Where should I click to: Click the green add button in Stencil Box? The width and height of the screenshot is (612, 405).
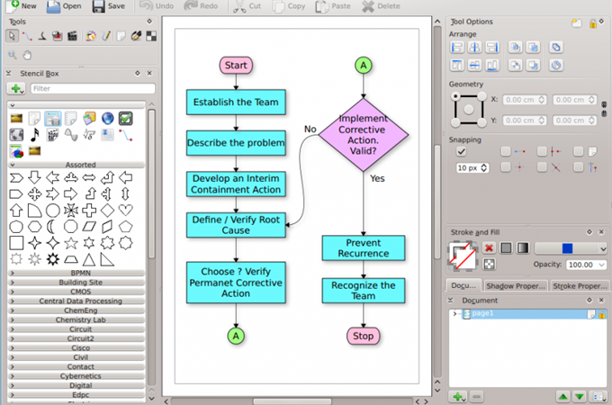[15, 89]
